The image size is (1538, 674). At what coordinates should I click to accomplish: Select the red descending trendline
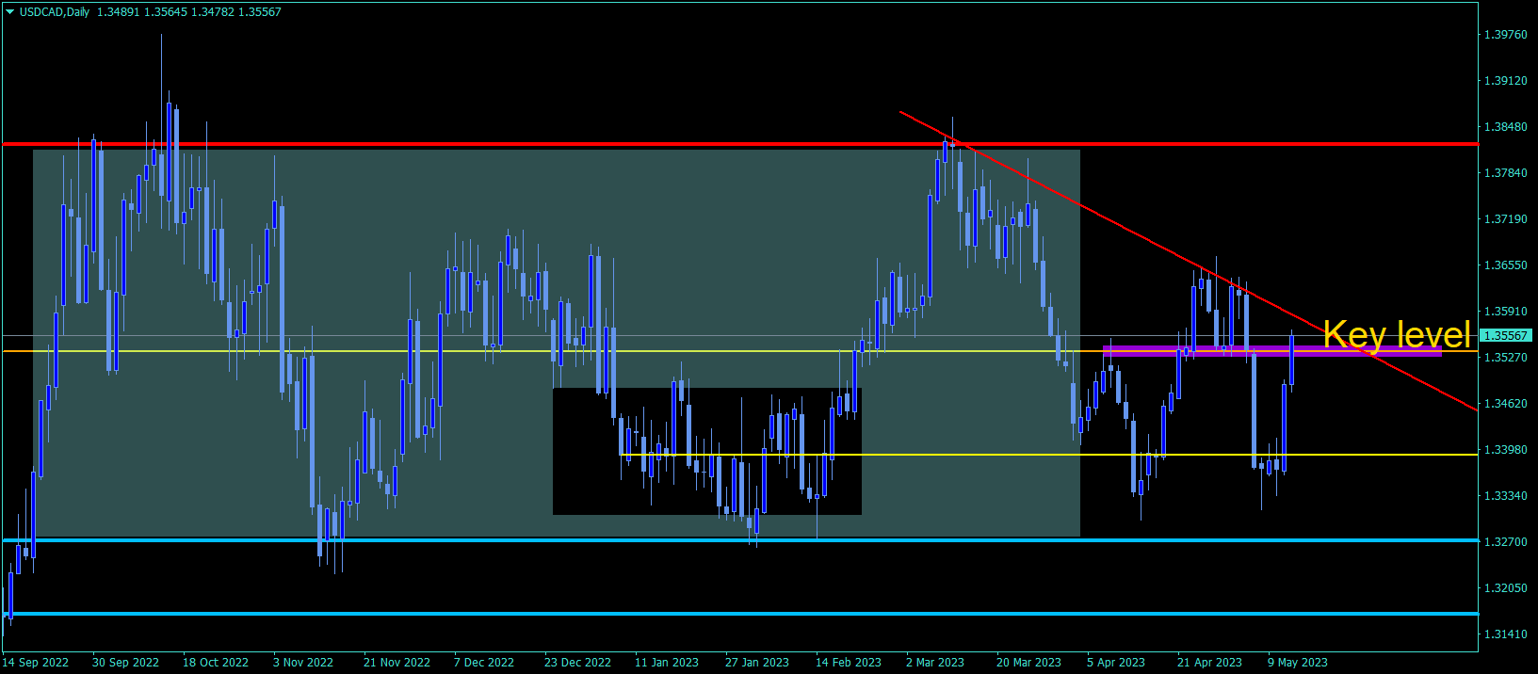click(x=1188, y=261)
